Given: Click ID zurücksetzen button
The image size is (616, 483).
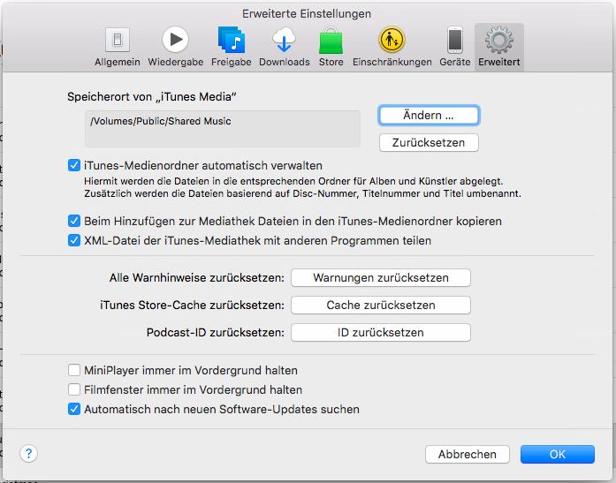Looking at the screenshot, I should click(x=381, y=332).
